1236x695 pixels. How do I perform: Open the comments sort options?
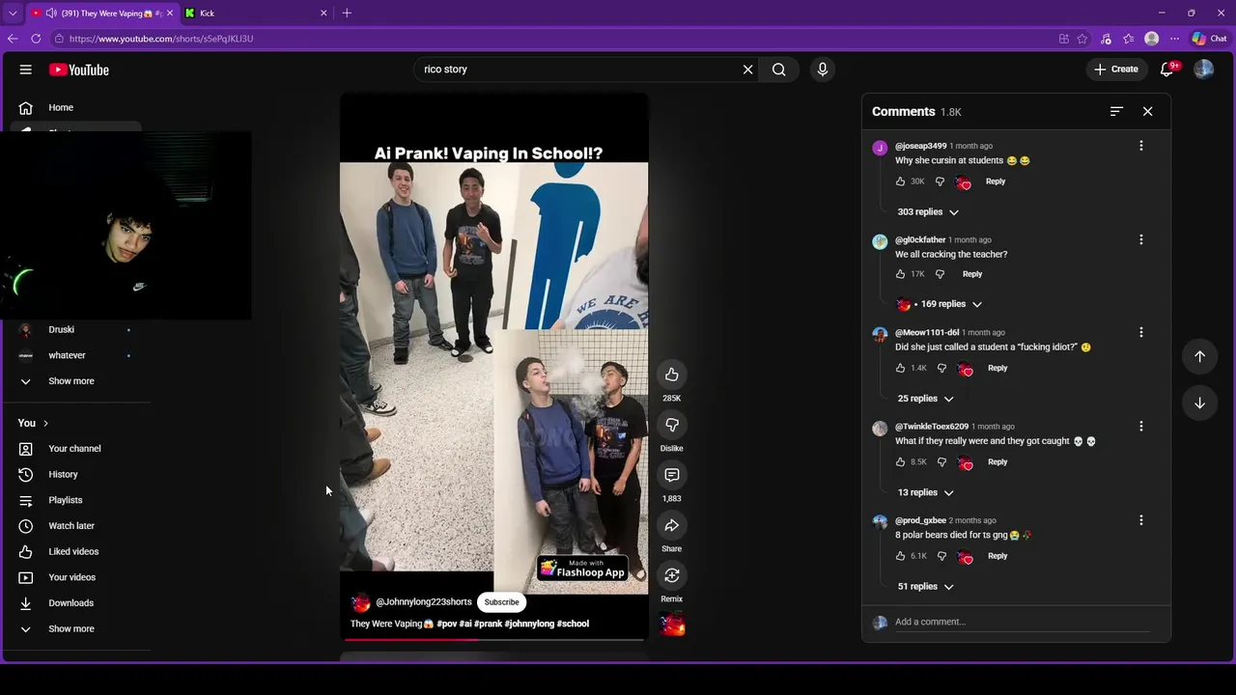(1116, 112)
